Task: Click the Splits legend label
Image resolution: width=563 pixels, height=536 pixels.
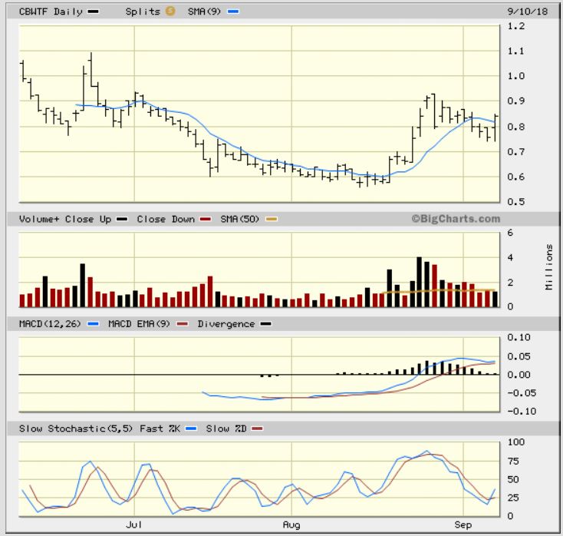Action: 143,12
